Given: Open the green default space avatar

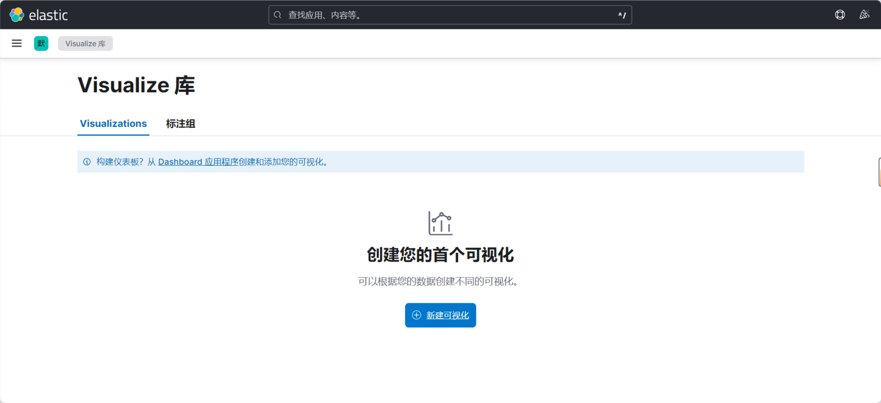Looking at the screenshot, I should click(41, 43).
